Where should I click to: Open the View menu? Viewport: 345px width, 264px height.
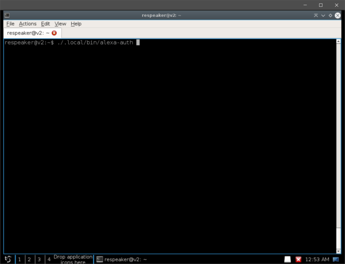(x=60, y=24)
